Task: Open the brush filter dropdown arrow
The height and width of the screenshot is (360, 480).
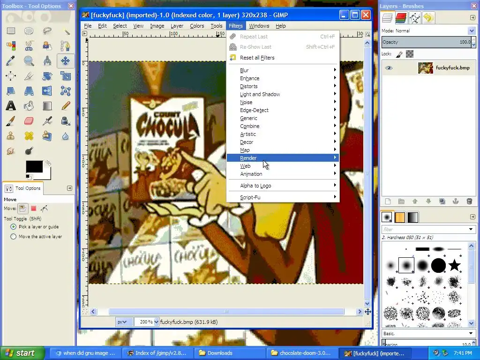Action: click(471, 229)
